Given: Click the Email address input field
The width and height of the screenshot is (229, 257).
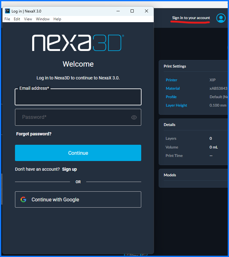Looking at the screenshot, I should pyautogui.click(x=78, y=97).
